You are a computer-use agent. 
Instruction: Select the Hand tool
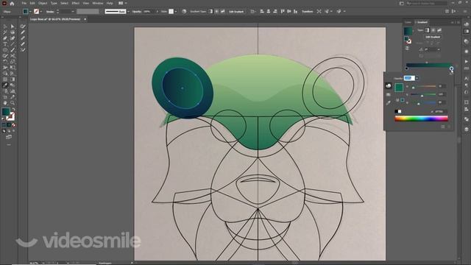[5, 103]
